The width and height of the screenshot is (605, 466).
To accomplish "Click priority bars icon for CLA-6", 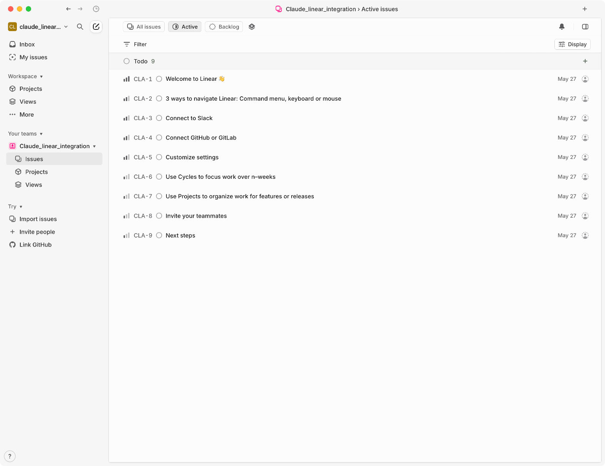I will (127, 177).
